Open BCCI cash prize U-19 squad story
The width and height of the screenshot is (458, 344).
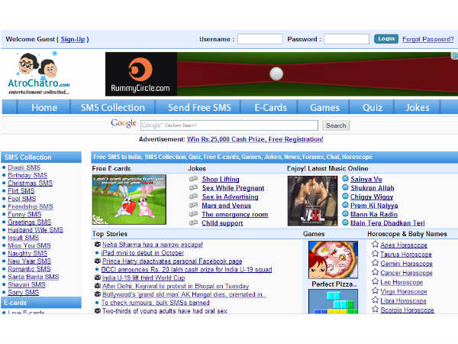pos(186,269)
